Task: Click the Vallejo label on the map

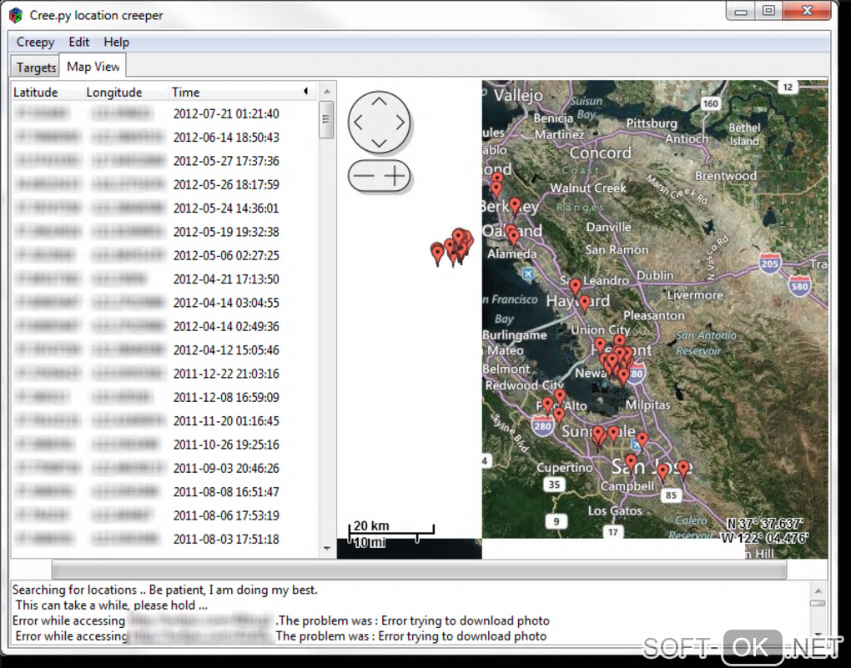Action: tap(518, 95)
